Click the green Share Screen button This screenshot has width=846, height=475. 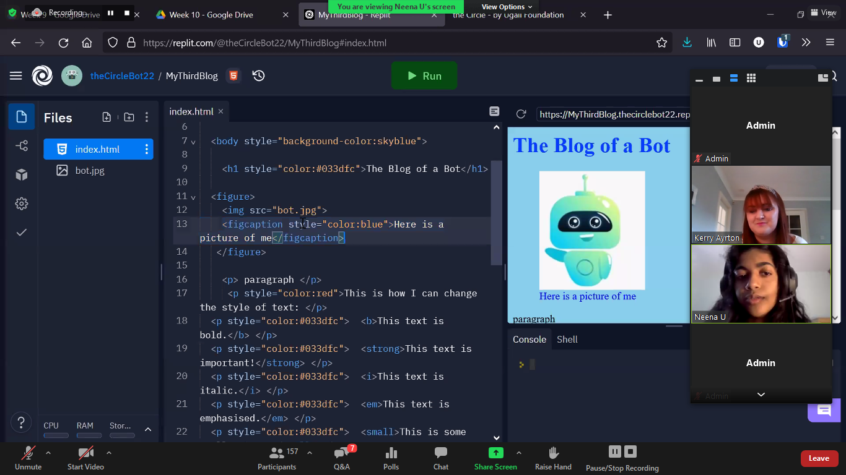[x=495, y=458]
